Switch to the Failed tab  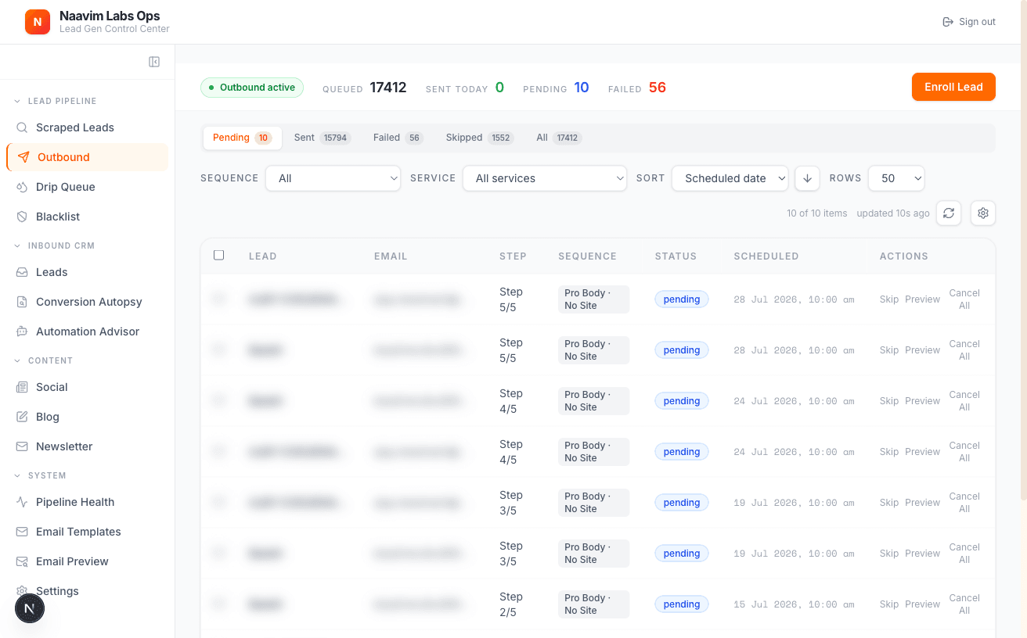398,138
